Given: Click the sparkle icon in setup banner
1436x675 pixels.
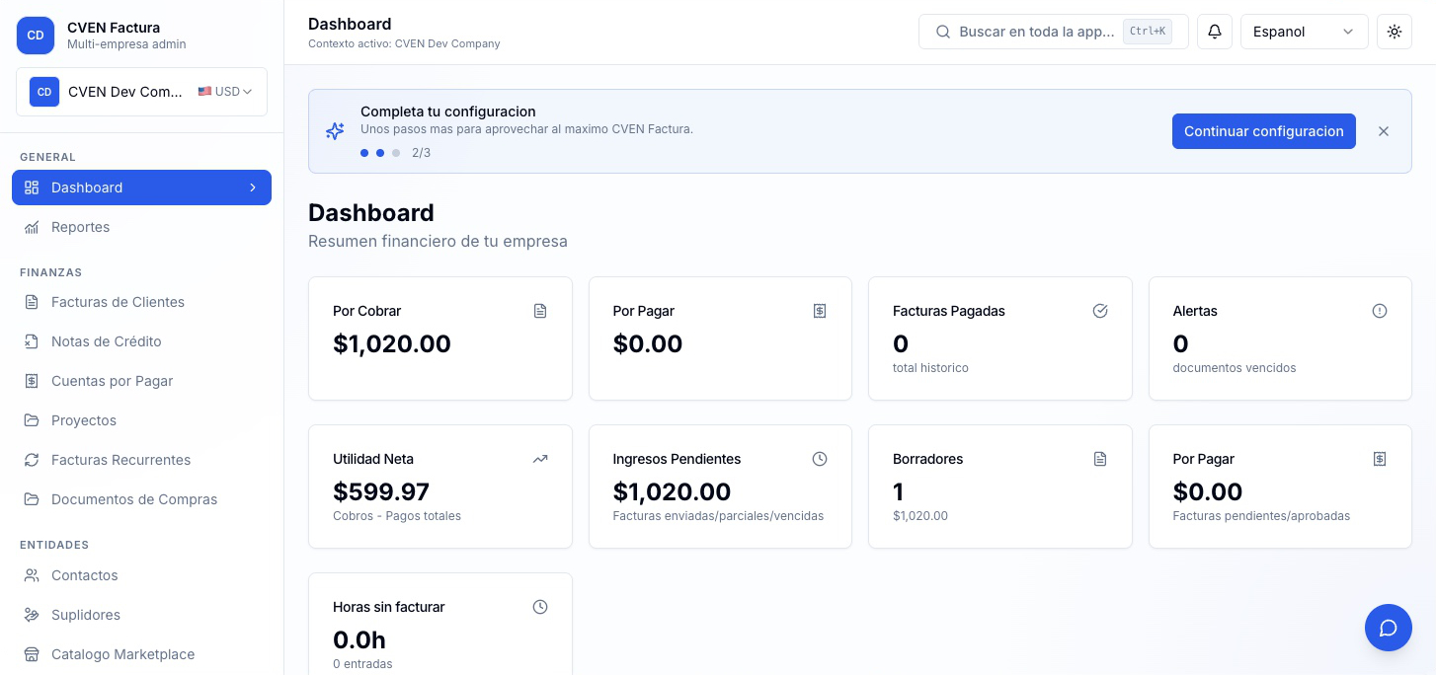Looking at the screenshot, I should (x=335, y=131).
